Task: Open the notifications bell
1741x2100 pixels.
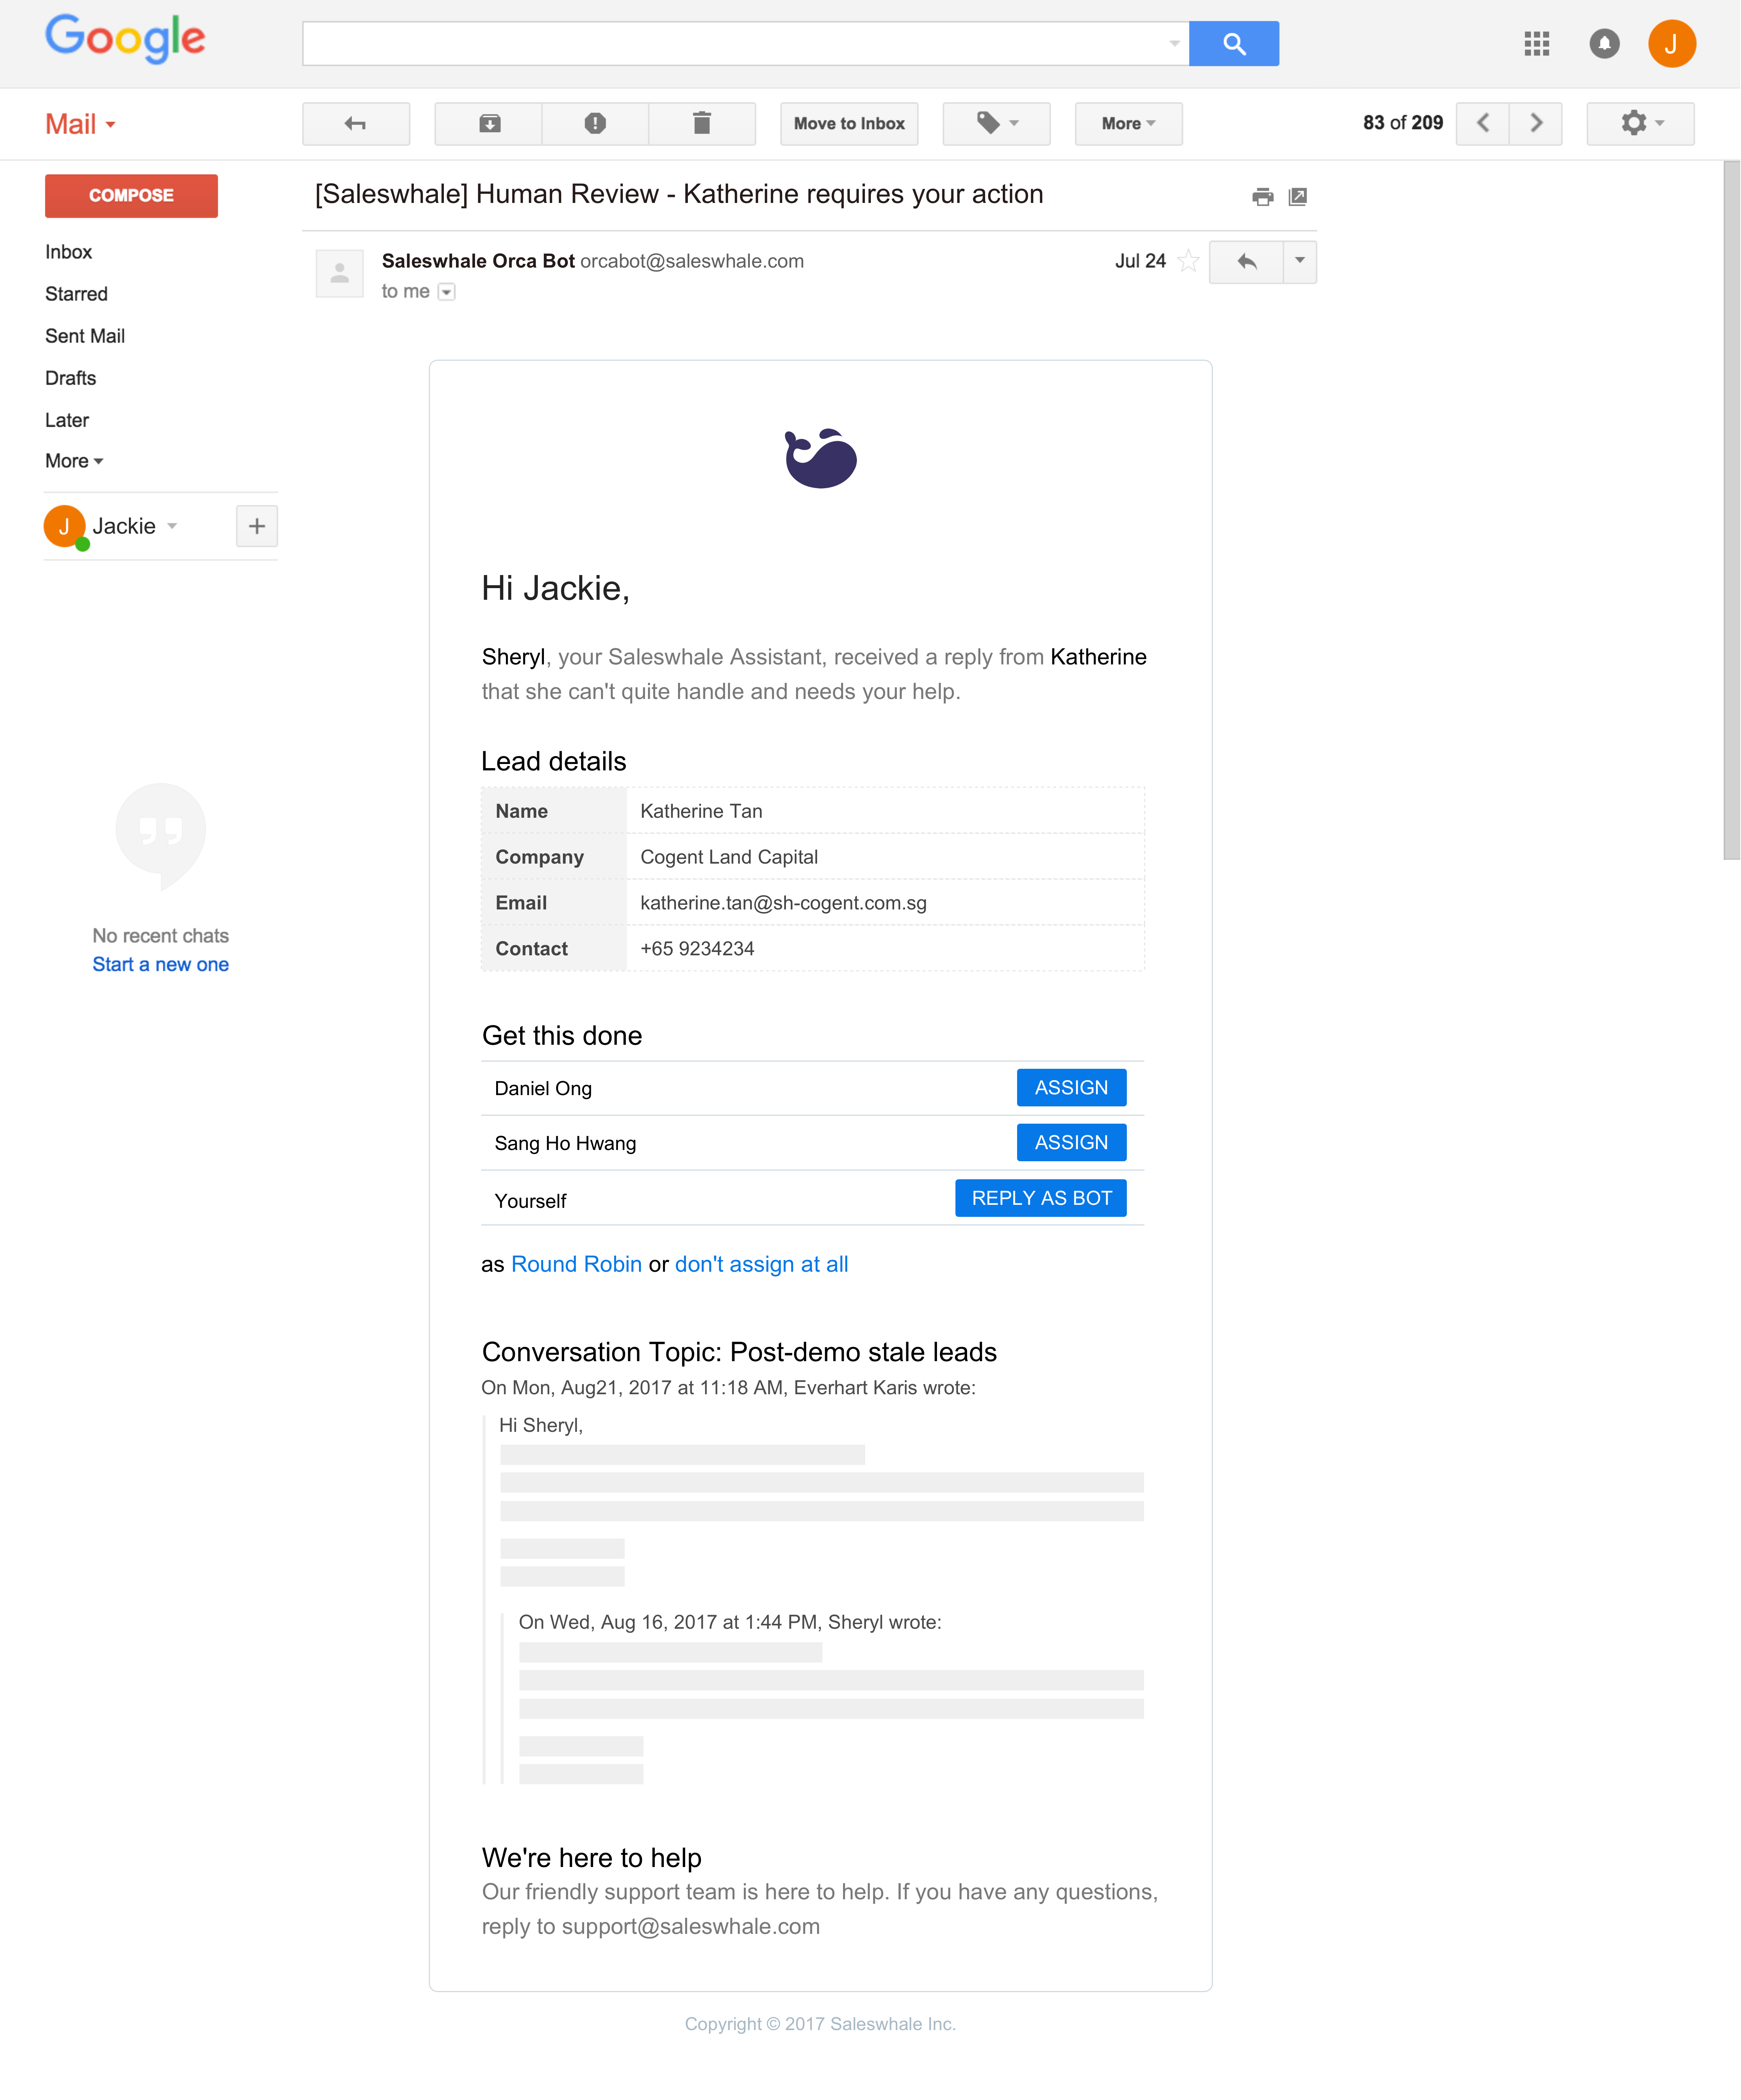Action: 1604,44
